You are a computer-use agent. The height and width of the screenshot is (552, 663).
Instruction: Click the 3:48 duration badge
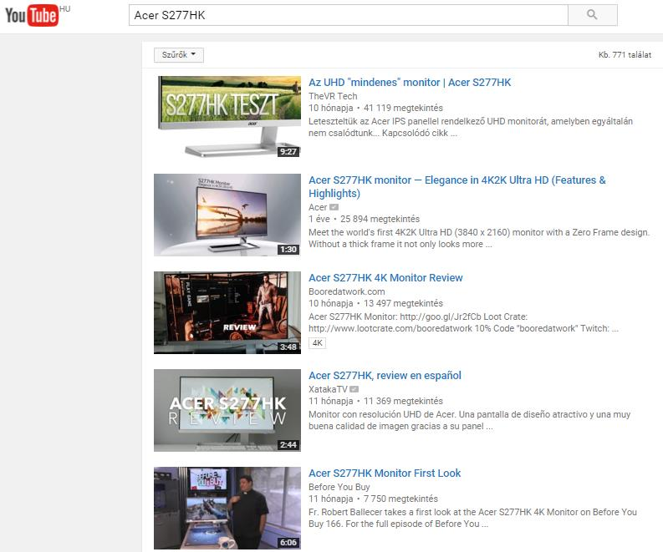tap(288, 347)
